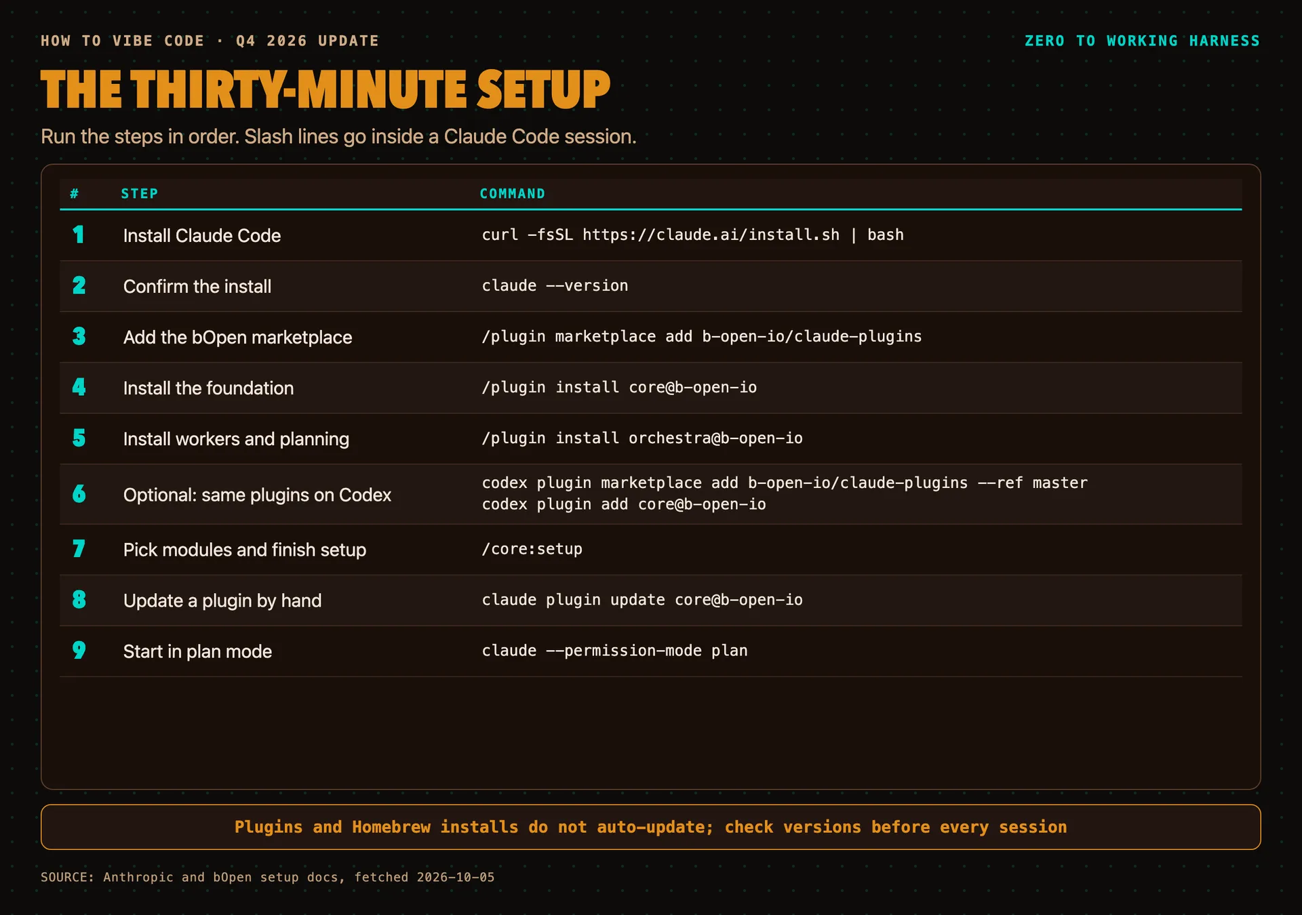Select the 'Install the foundation' step
1302x915 pixels.
point(208,388)
